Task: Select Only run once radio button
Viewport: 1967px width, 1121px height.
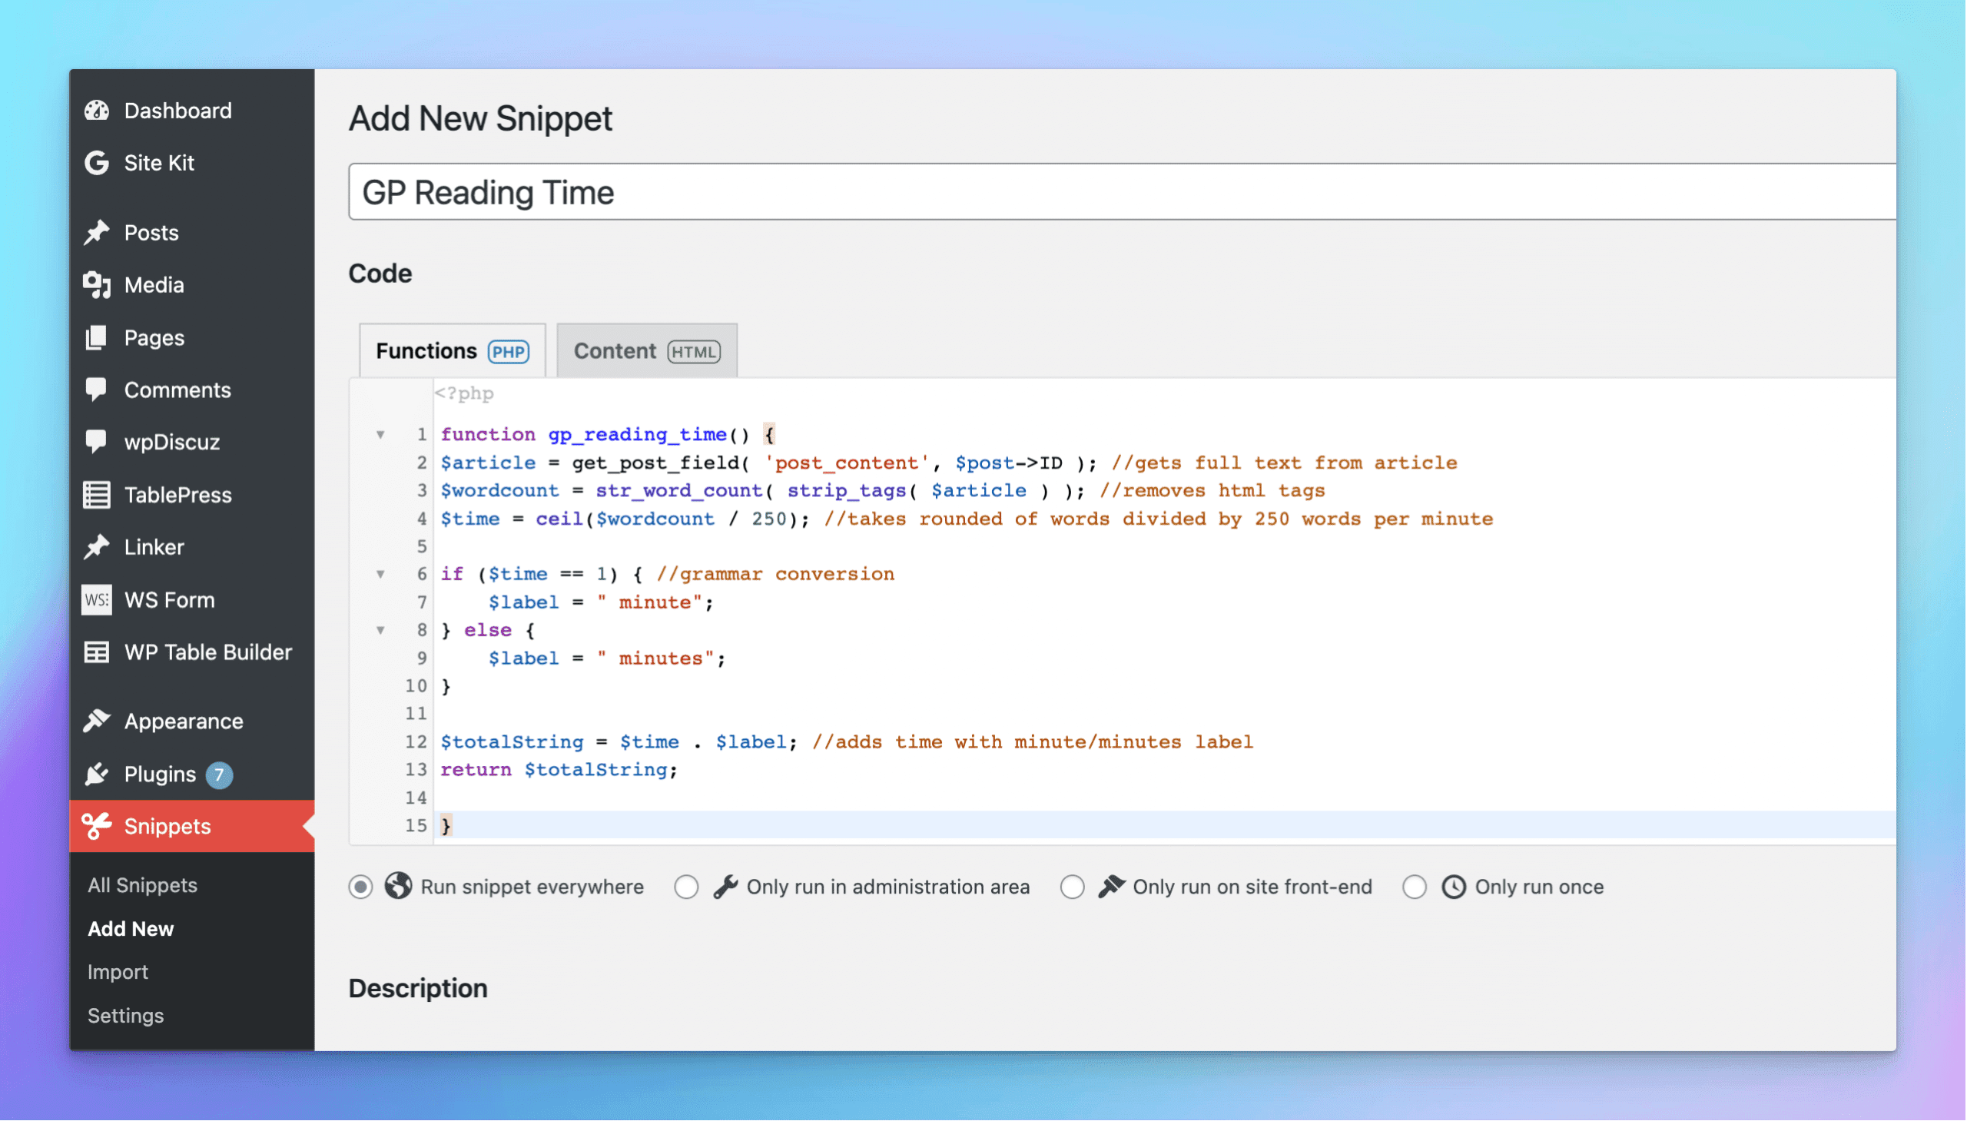Action: 1415,887
